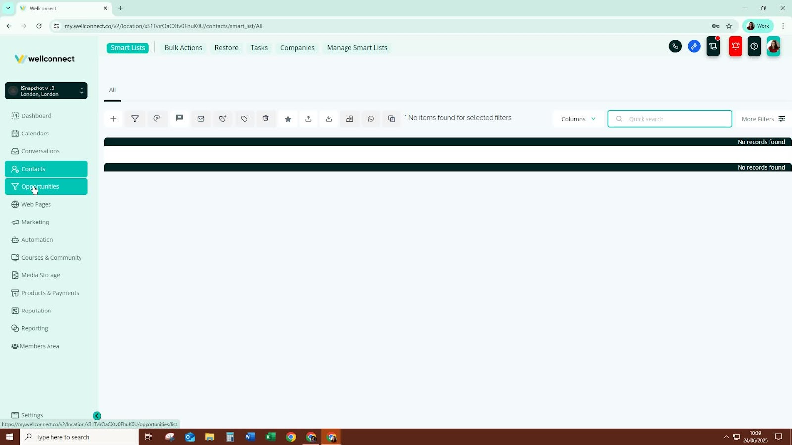Open Products & Payments
Viewport: 792px width, 445px height.
pos(46,293)
